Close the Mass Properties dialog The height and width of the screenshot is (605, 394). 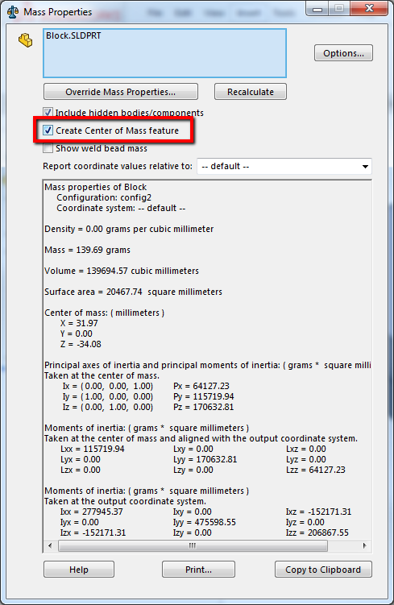[369, 9]
